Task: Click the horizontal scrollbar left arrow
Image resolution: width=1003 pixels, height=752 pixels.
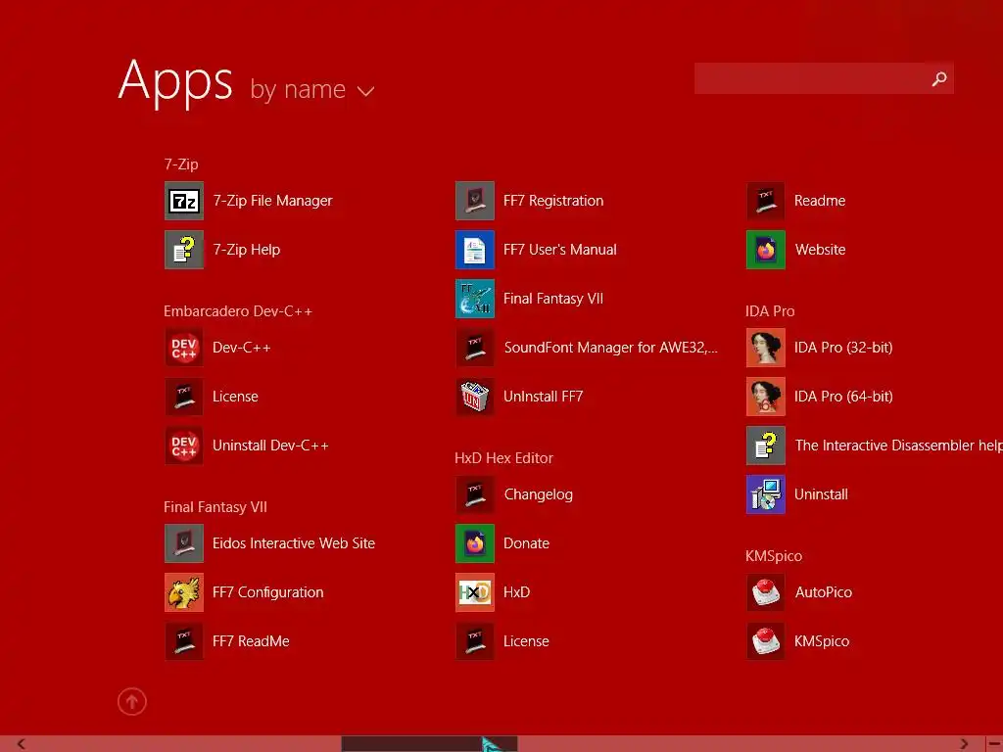Action: pyautogui.click(x=22, y=744)
